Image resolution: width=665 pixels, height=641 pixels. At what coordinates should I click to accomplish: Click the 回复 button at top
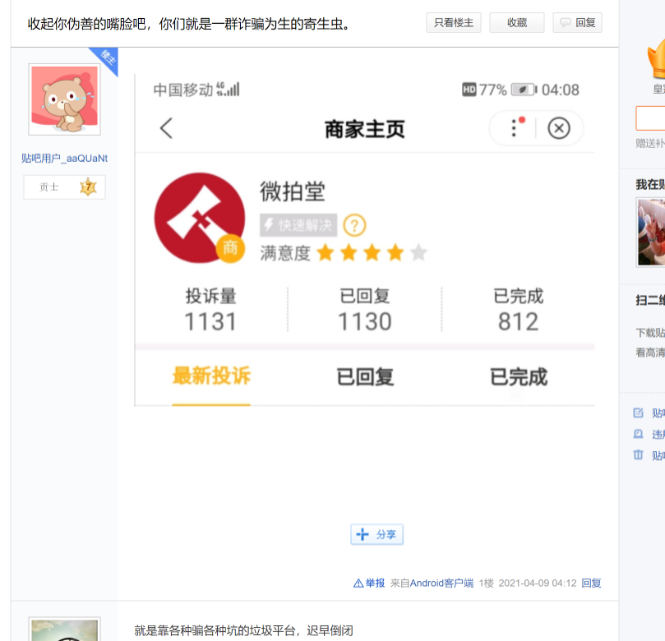(577, 23)
